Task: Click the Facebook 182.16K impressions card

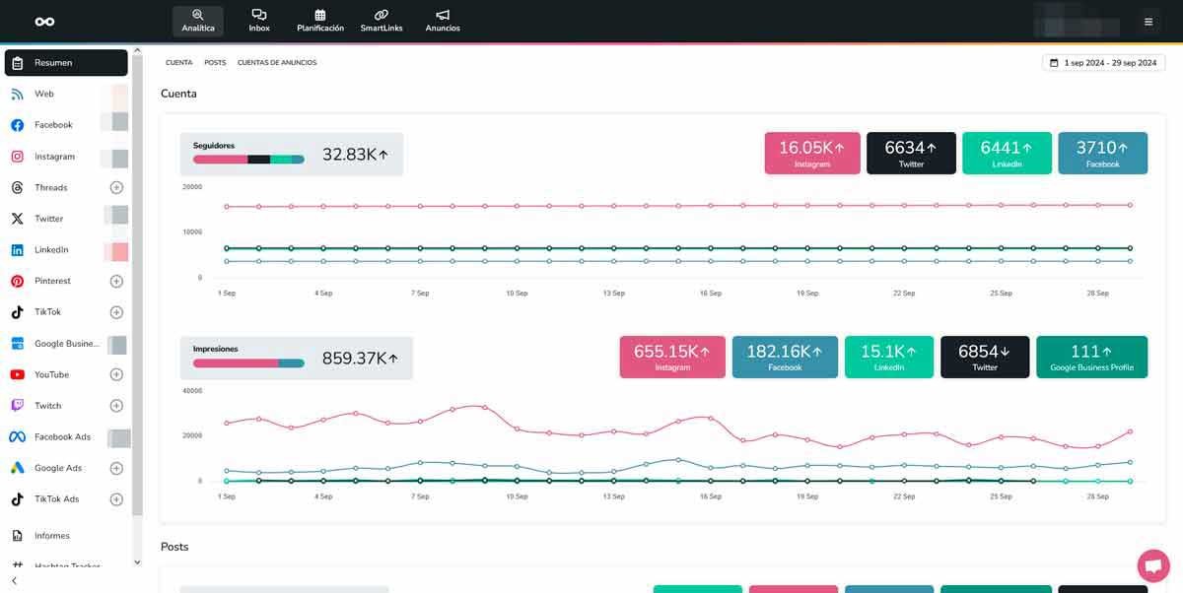Action: pyautogui.click(x=785, y=357)
